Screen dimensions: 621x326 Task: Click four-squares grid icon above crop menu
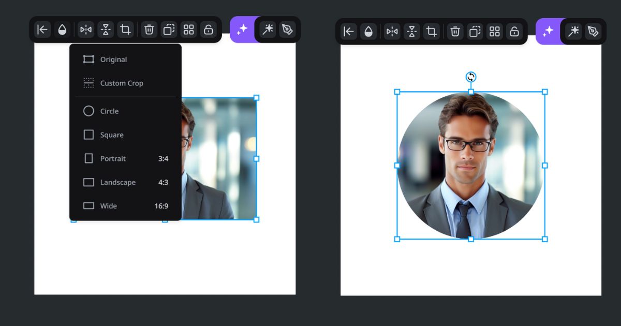(x=188, y=29)
